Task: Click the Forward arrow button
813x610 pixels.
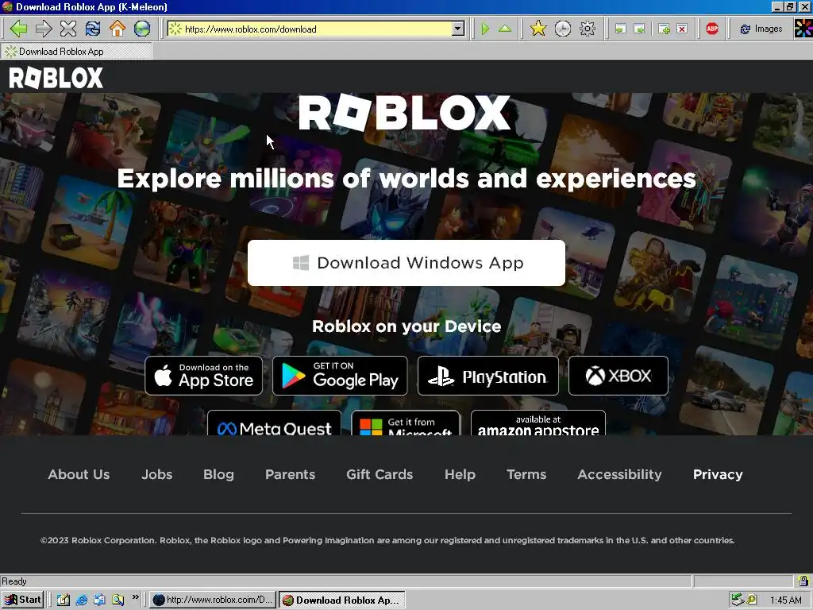Action: pos(44,29)
